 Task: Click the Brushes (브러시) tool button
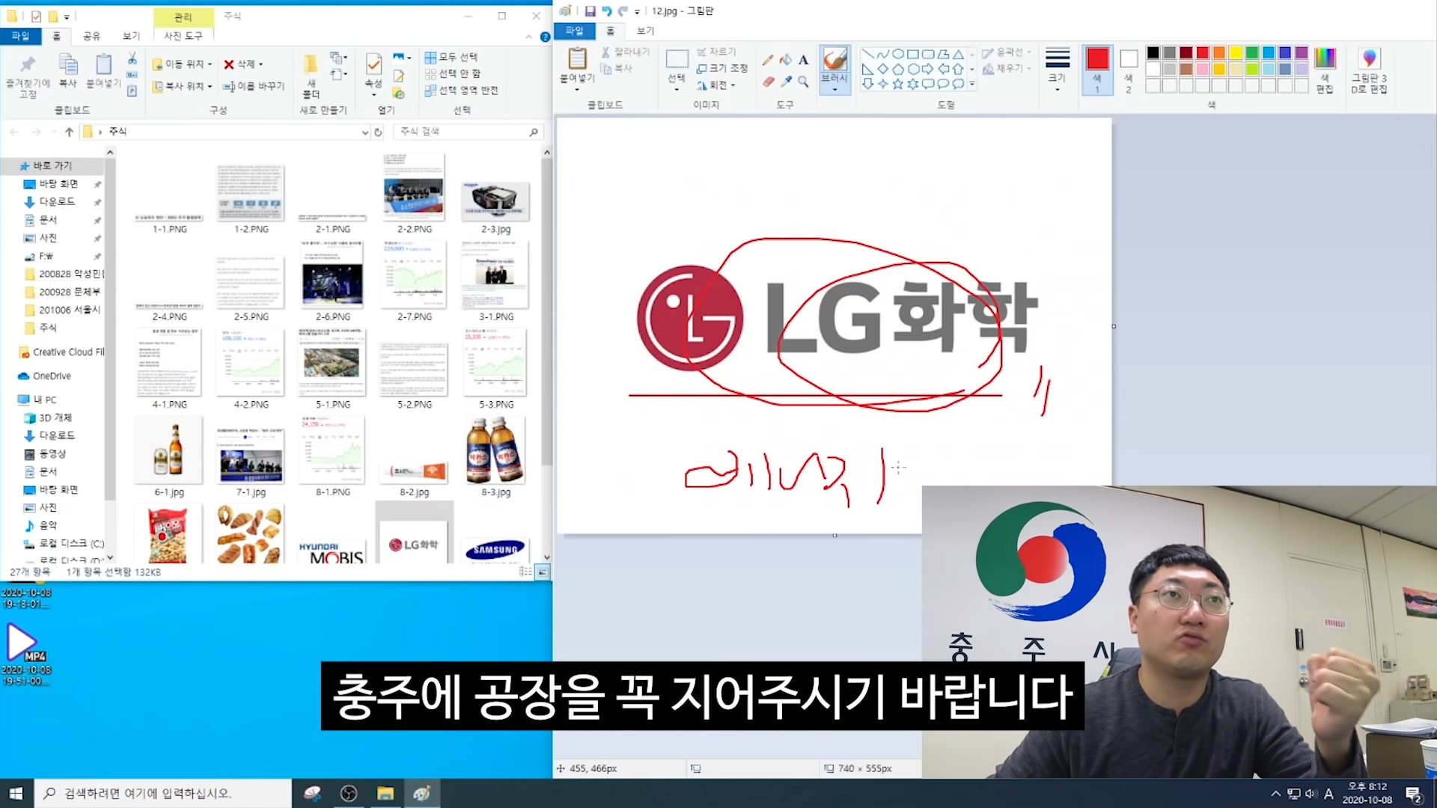click(835, 69)
